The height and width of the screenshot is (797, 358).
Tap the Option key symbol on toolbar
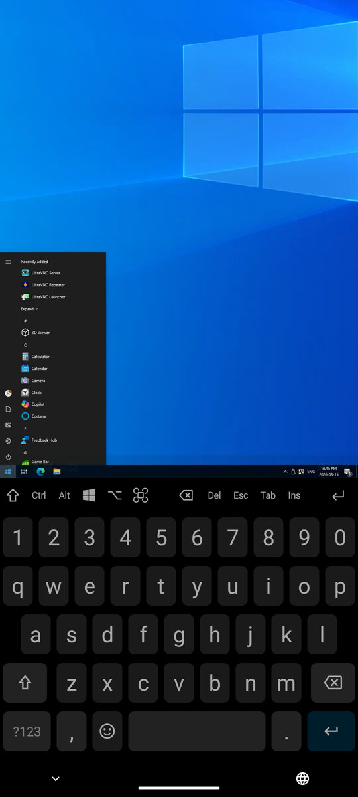point(115,495)
